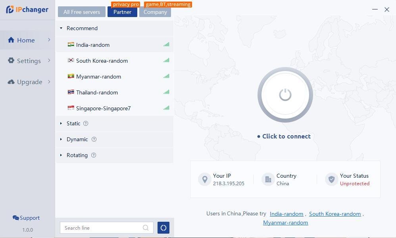
Task: Open the Home submenu chevron
Action: [x=49, y=40]
